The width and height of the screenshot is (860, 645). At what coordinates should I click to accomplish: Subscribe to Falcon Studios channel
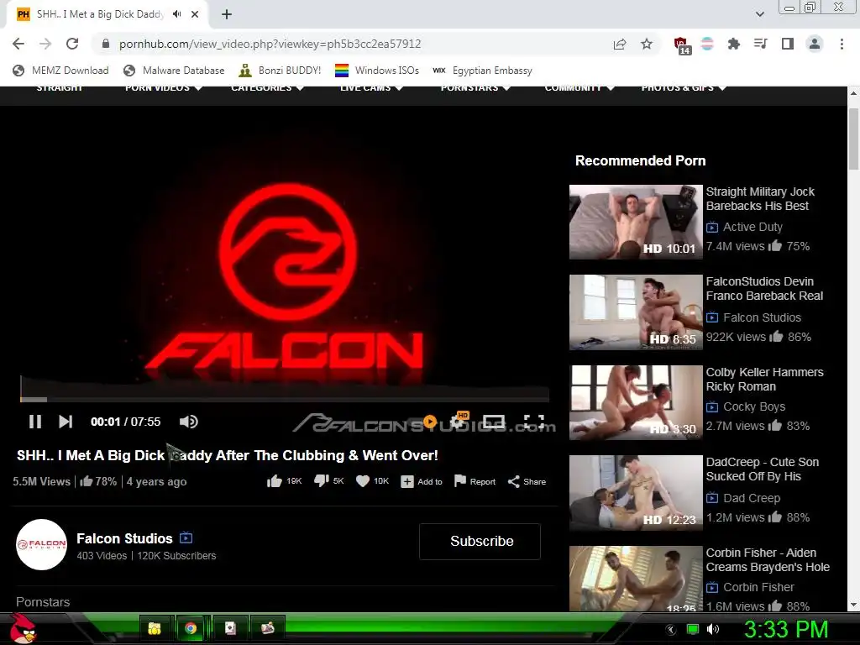click(480, 542)
